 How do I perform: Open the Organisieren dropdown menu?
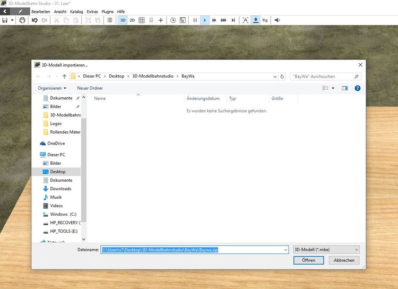52,88
